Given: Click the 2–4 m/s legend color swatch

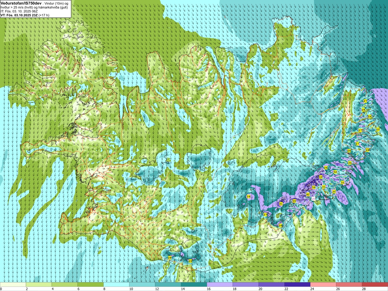Looking at the screenshot, I should click(x=39, y=285).
